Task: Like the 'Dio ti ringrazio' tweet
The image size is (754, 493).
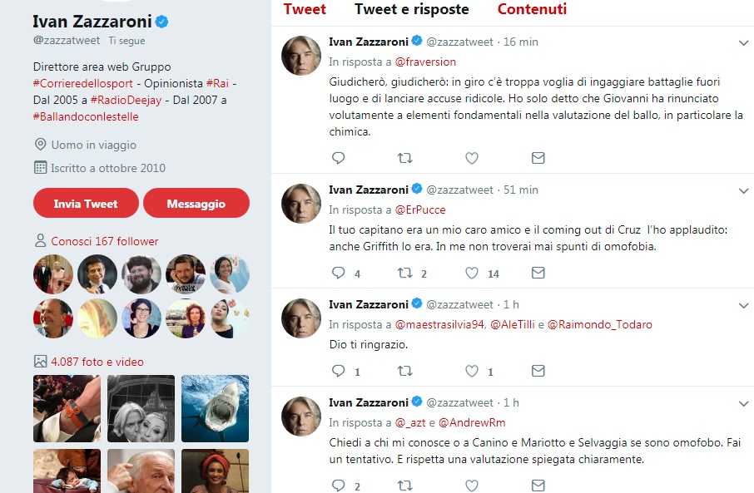Action: [x=472, y=371]
